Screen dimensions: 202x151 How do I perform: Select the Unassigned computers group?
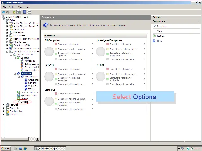pyautogui.click(x=33, y=80)
